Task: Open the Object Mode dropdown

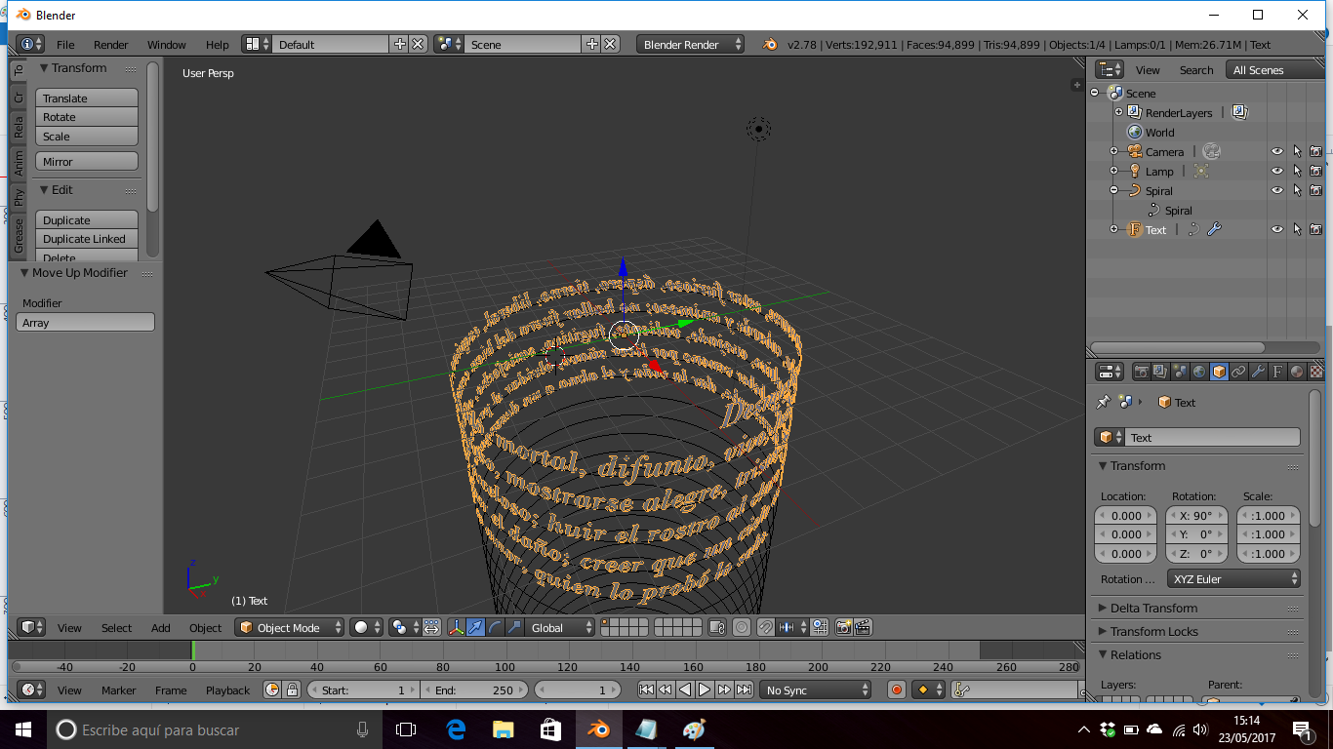Action: coord(290,627)
